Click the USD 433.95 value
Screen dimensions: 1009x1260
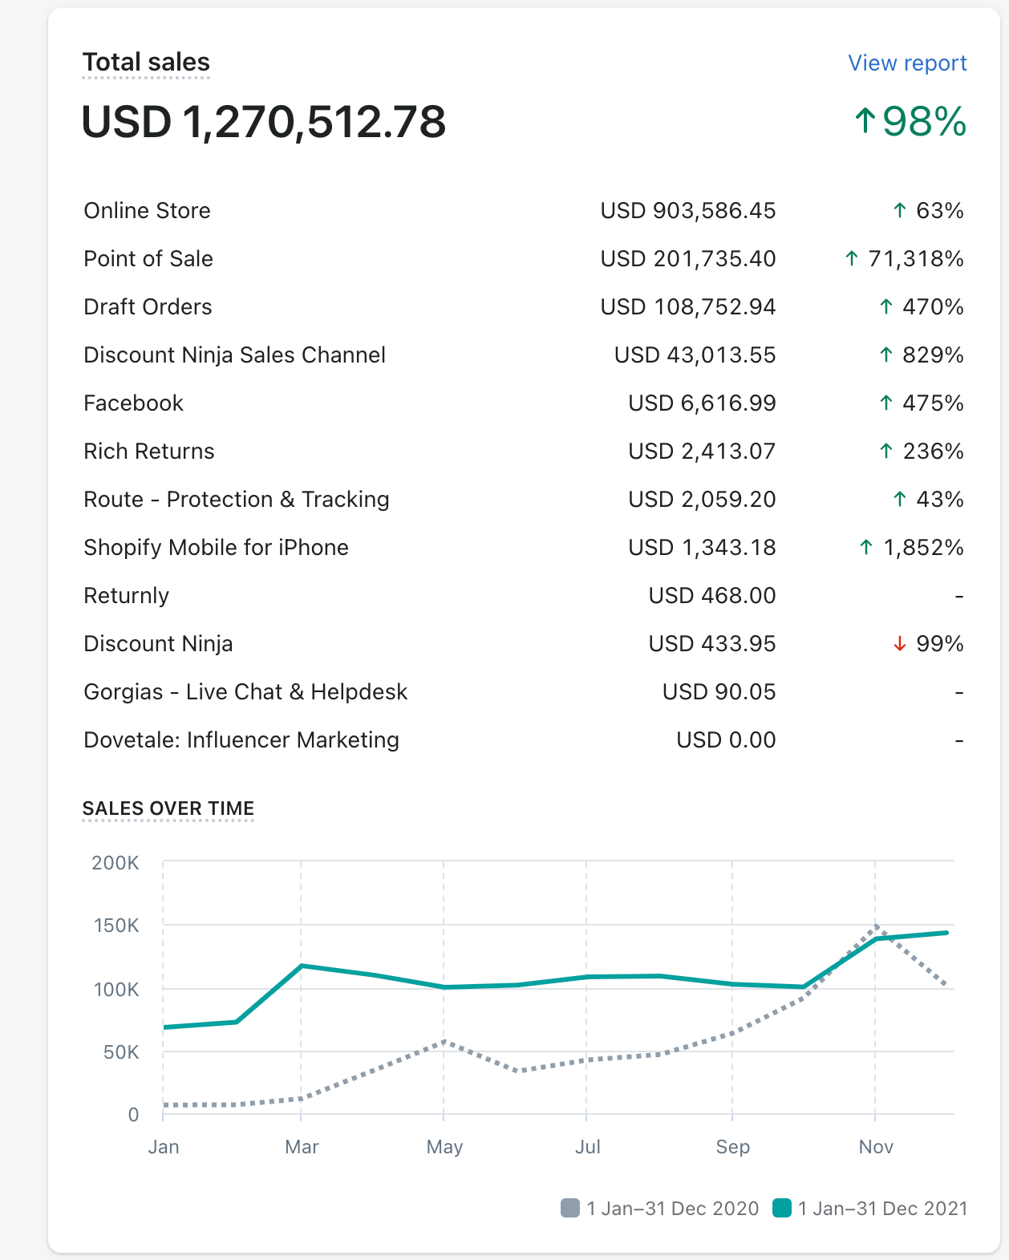pyautogui.click(x=712, y=644)
